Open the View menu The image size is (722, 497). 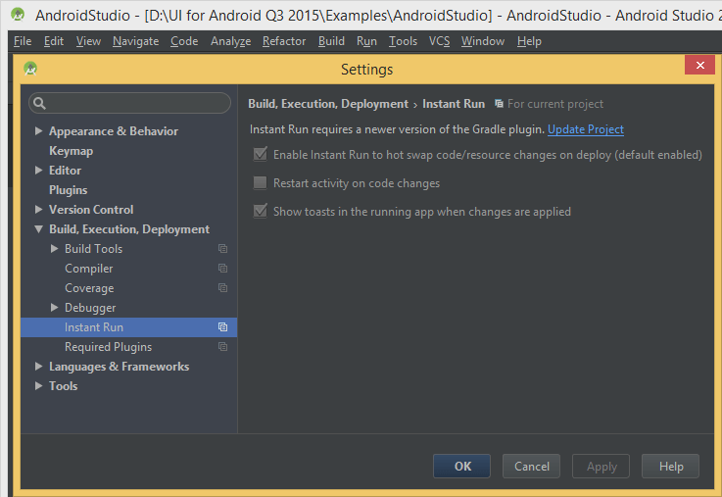click(88, 41)
